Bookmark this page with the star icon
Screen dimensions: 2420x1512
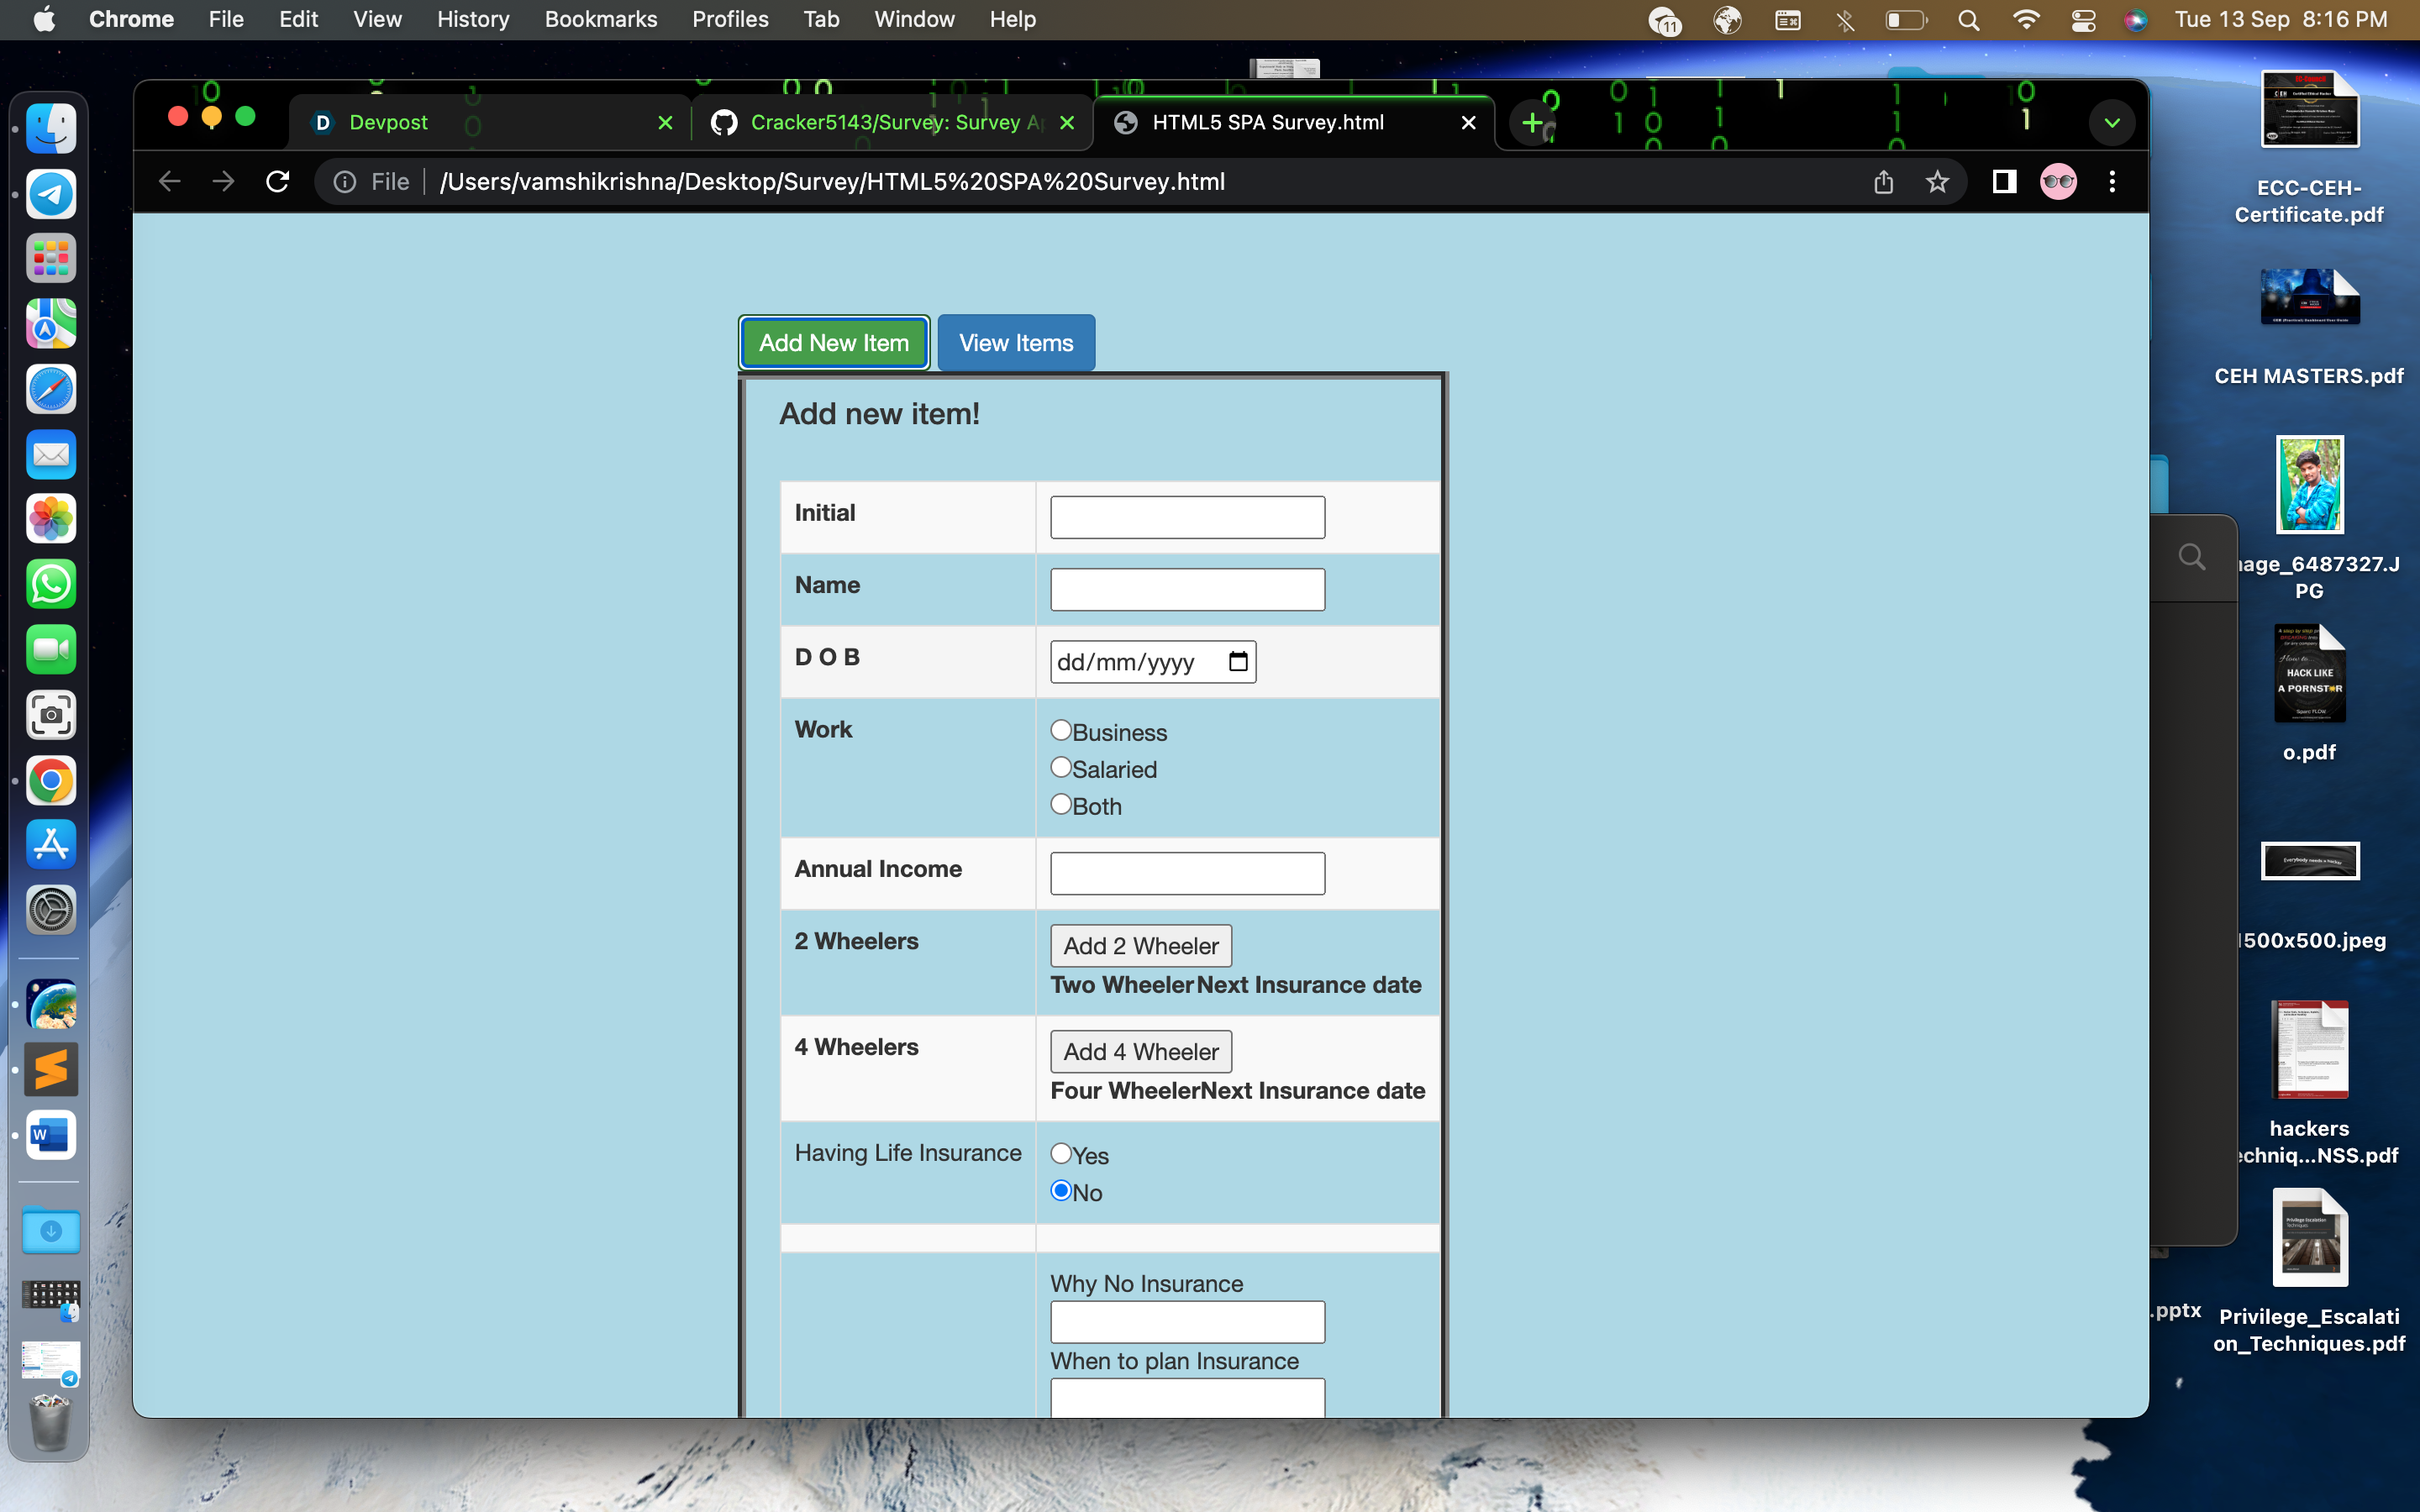(1937, 181)
